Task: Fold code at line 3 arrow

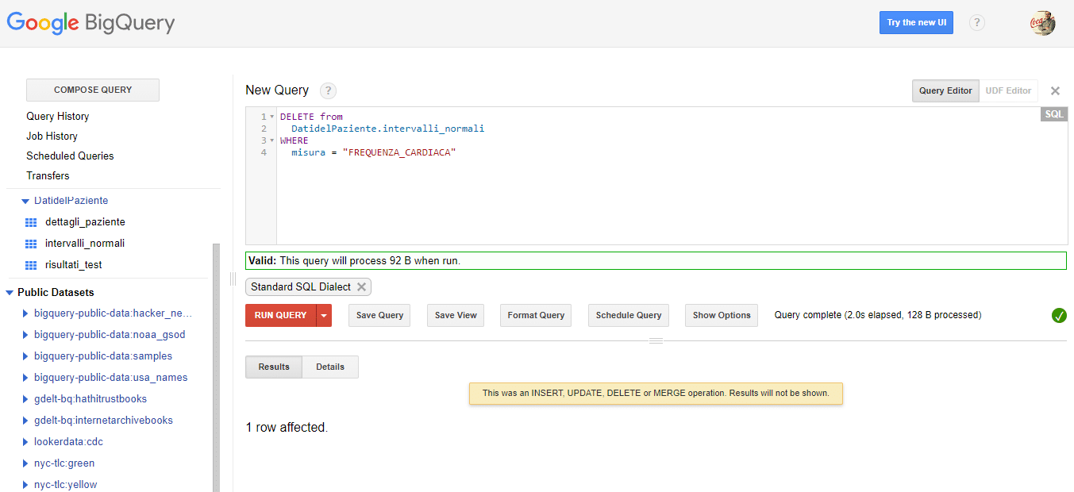Action: click(x=272, y=140)
